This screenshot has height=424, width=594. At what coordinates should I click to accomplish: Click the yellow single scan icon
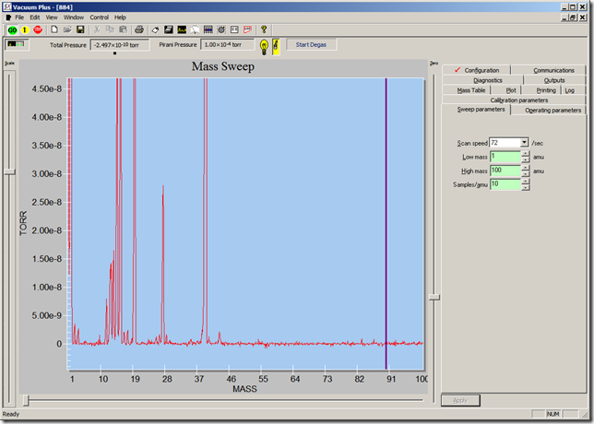[x=25, y=29]
